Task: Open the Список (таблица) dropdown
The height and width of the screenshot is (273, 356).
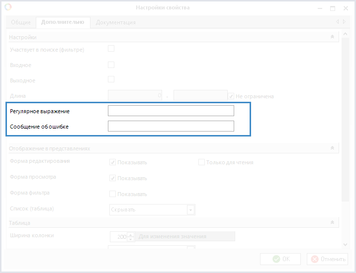Action: [x=190, y=209]
